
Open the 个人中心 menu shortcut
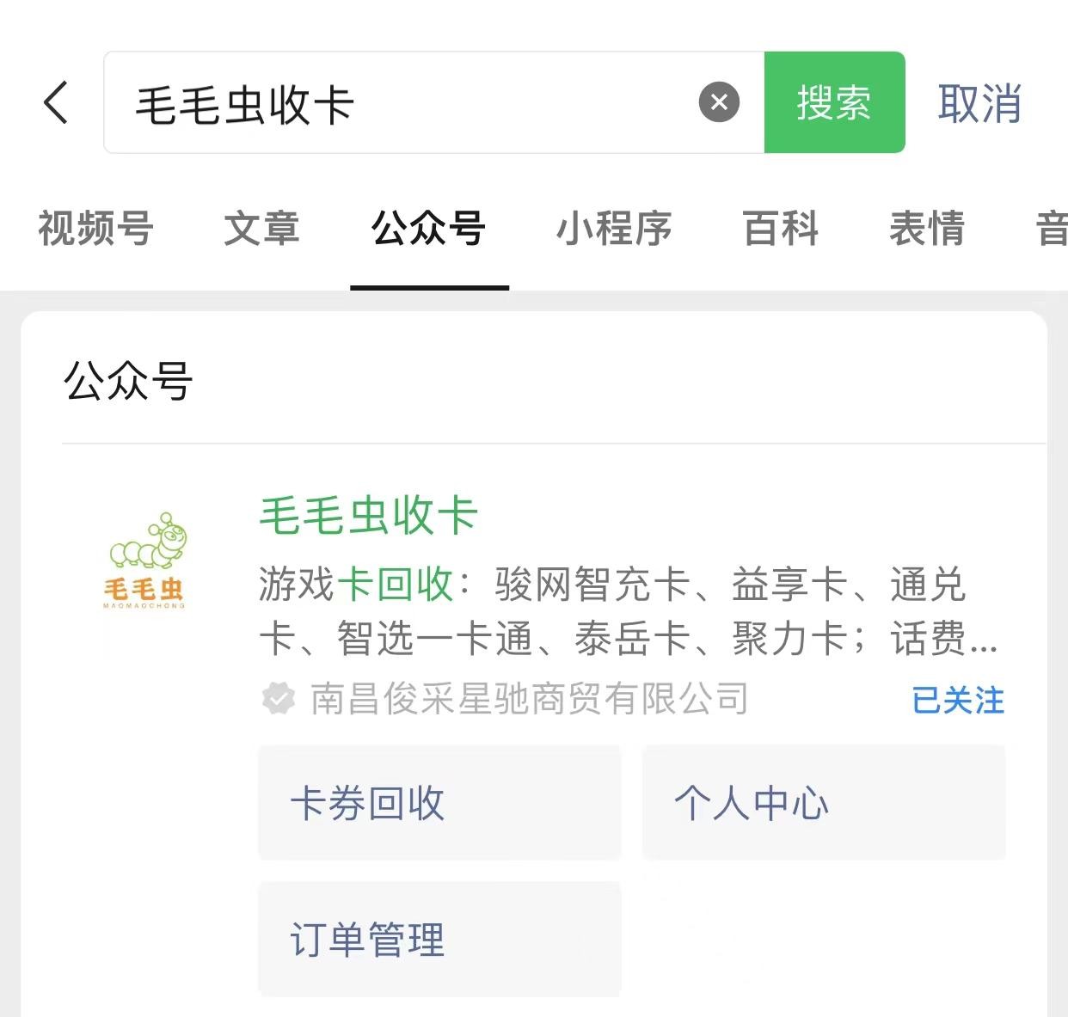click(x=823, y=803)
